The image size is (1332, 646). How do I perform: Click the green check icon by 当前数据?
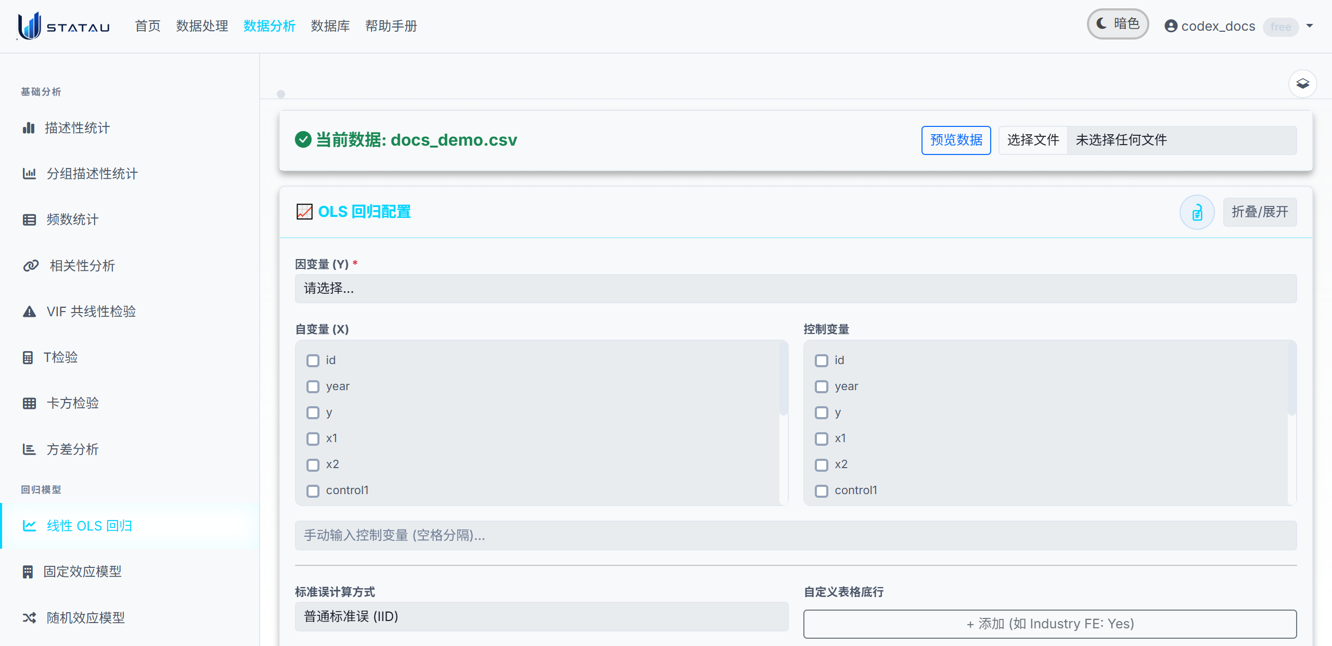[x=303, y=139]
